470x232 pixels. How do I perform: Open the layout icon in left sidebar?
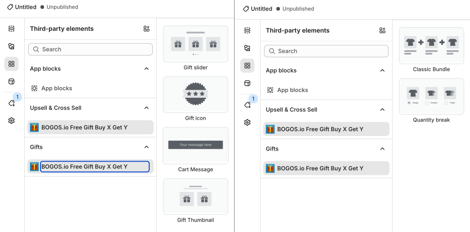point(11,81)
